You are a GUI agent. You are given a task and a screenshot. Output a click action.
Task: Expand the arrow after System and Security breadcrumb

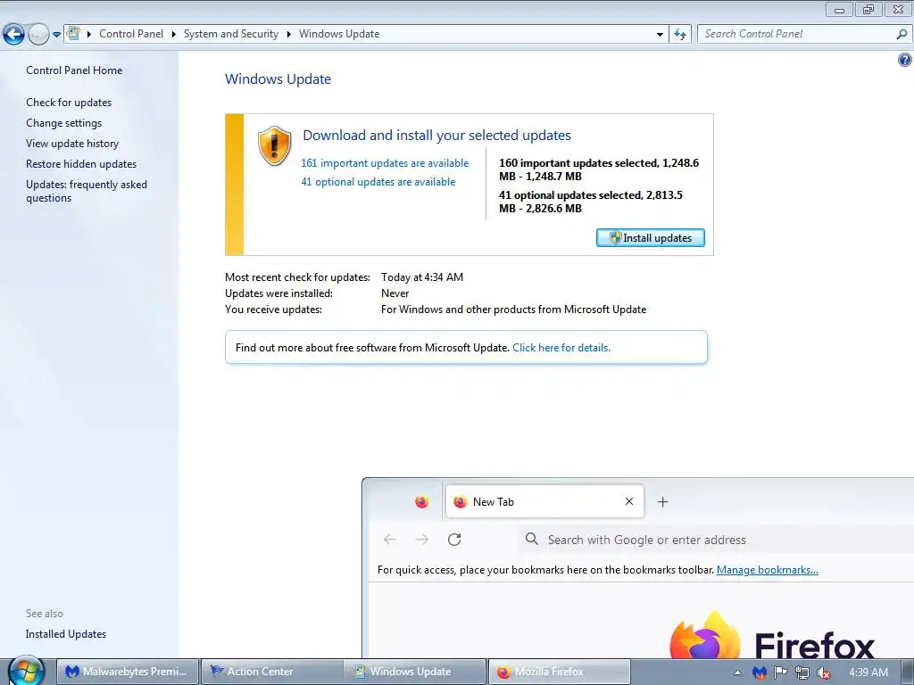(288, 35)
